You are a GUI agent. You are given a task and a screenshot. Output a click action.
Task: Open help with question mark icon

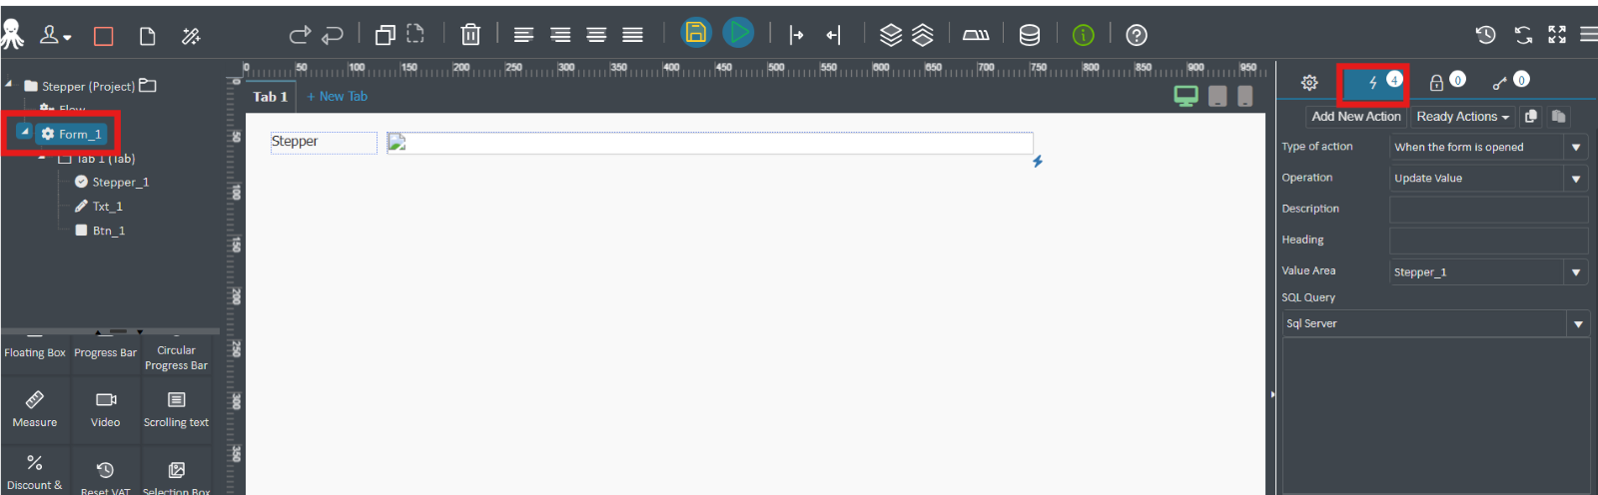point(1137,35)
